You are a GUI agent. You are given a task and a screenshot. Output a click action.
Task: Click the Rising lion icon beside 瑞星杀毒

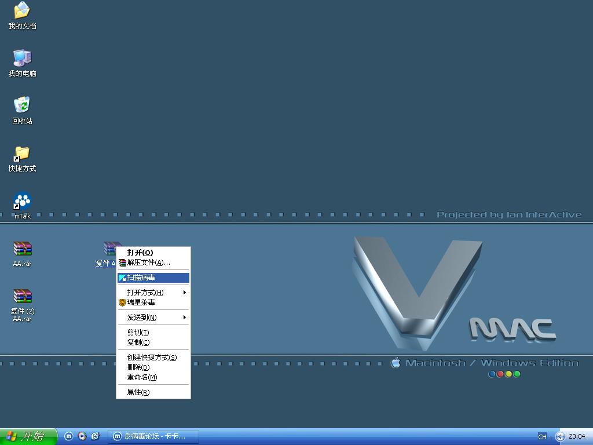click(122, 302)
